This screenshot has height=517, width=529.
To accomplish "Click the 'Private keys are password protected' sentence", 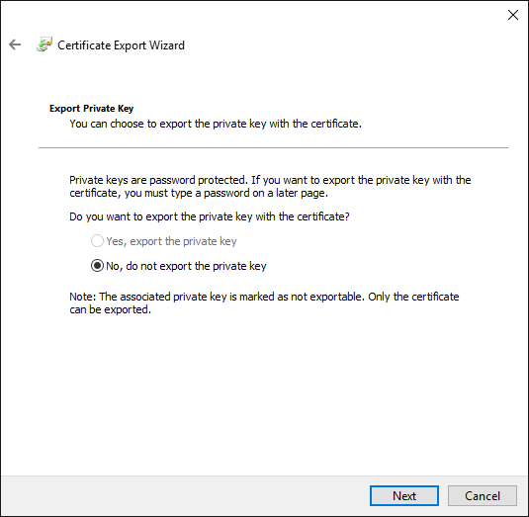I will (x=270, y=180).
